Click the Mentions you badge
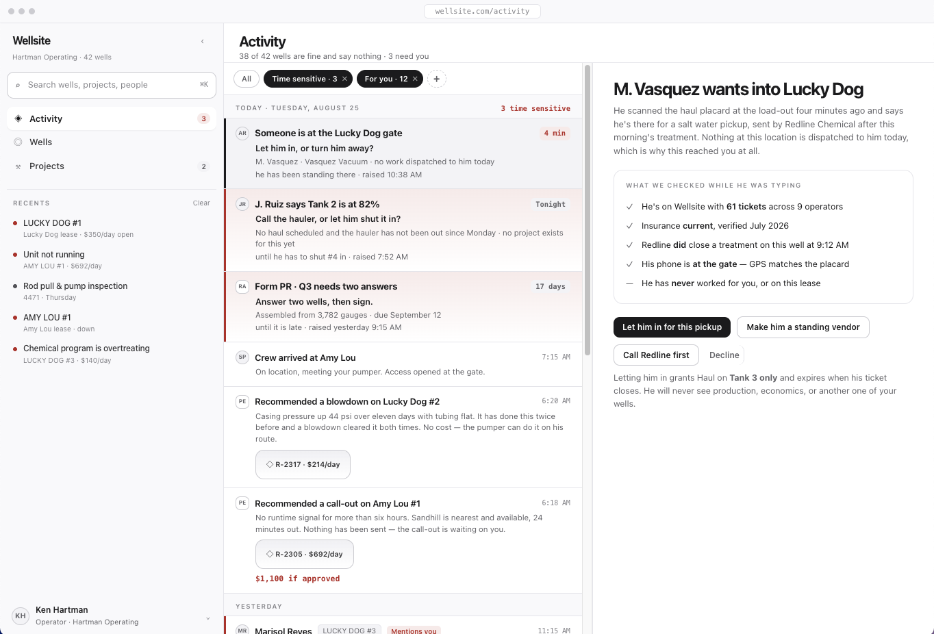934x634 pixels. [x=414, y=630]
